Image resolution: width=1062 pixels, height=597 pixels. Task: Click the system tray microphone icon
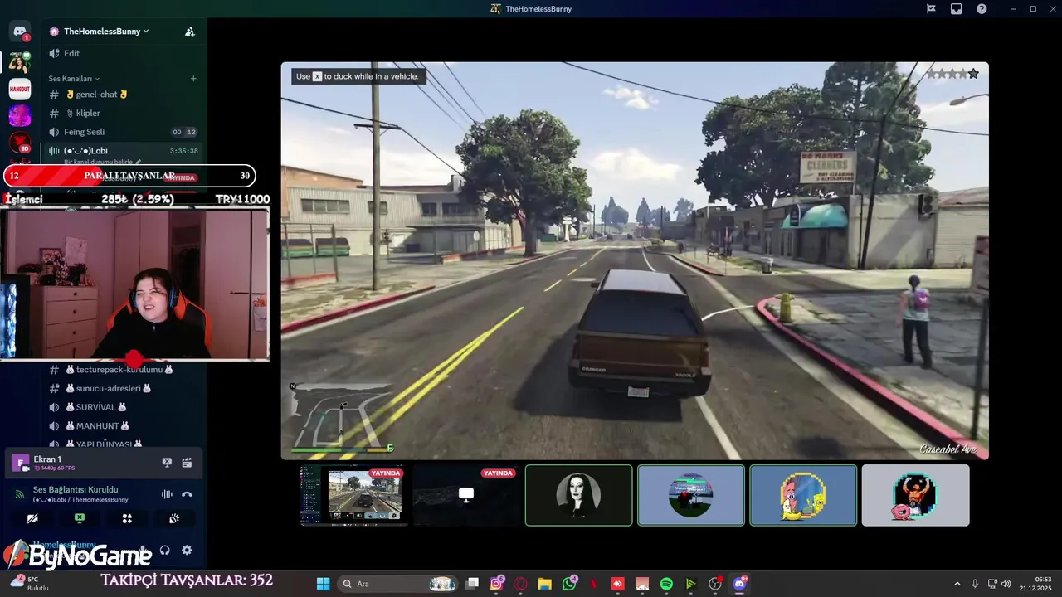(x=975, y=584)
